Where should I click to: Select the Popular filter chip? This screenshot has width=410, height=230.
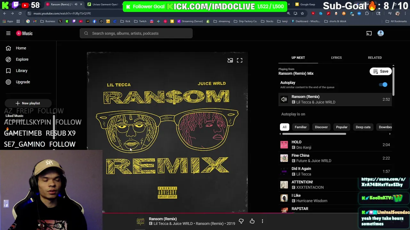pos(342,127)
